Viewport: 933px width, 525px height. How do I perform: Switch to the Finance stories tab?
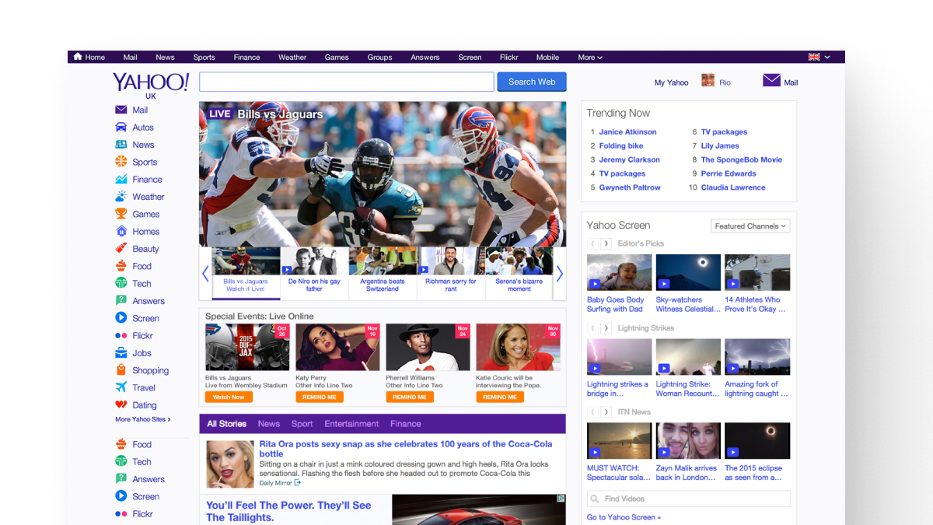coord(405,424)
